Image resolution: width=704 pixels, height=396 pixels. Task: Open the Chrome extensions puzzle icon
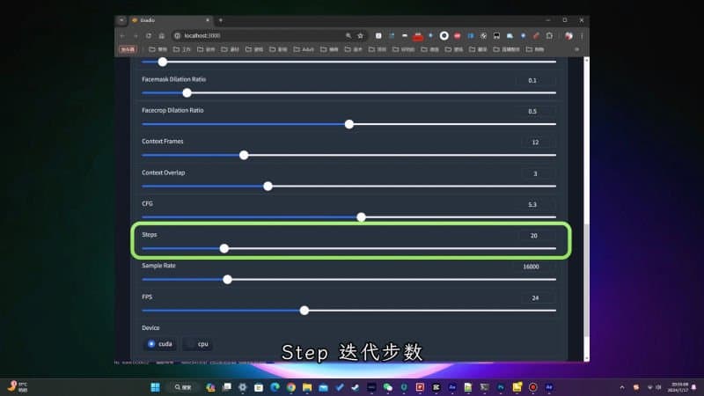[550, 35]
